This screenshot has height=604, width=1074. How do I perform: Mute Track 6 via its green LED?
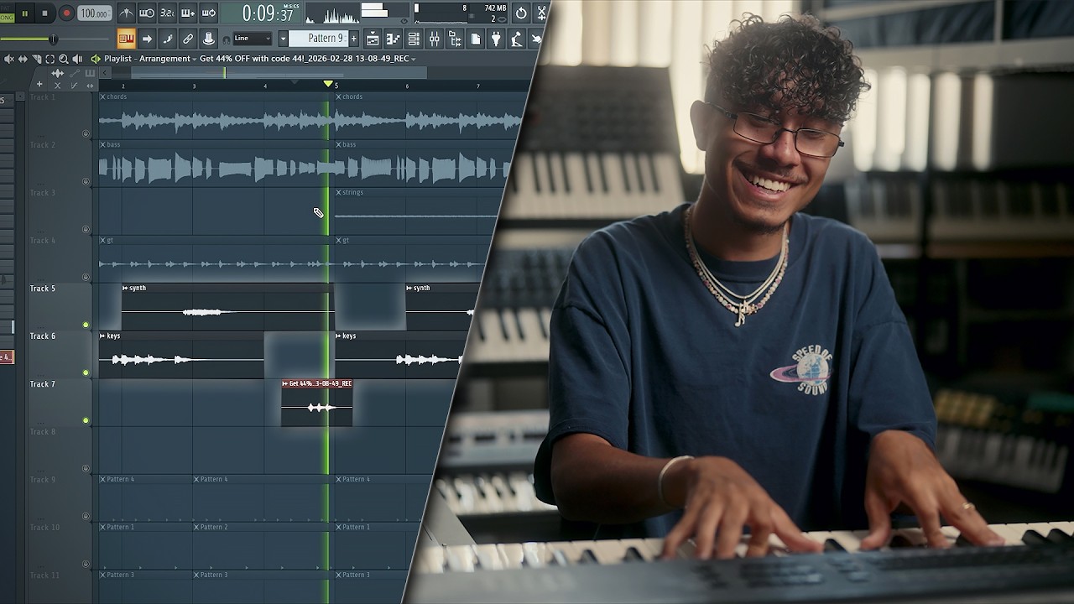pos(86,372)
